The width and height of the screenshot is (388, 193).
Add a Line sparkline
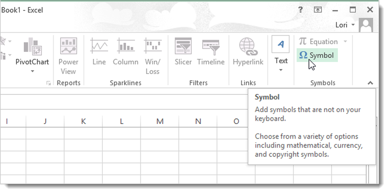pyautogui.click(x=99, y=52)
